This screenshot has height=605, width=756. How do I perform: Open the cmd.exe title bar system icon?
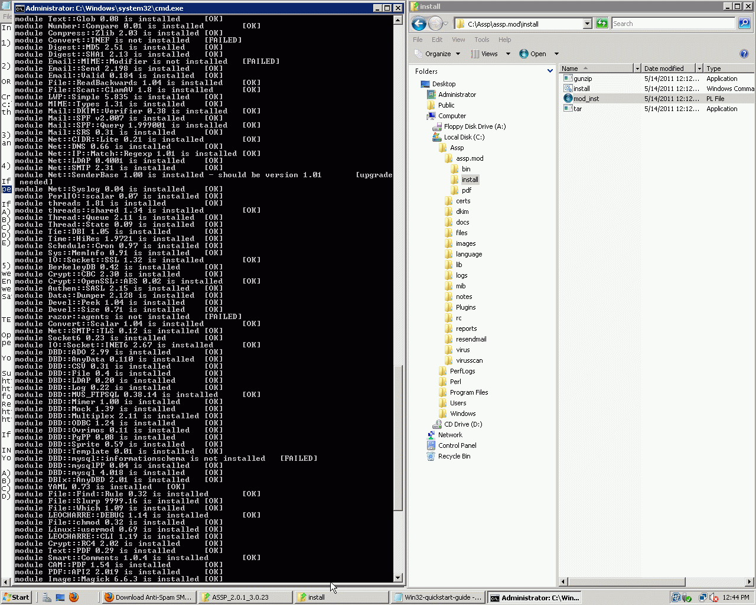click(x=19, y=8)
